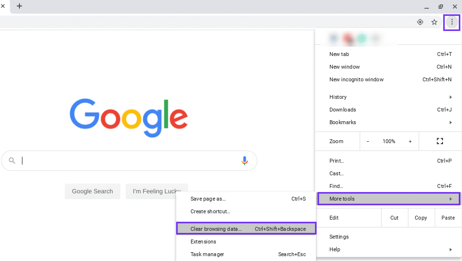Open a new tab with the plus icon

point(19,6)
